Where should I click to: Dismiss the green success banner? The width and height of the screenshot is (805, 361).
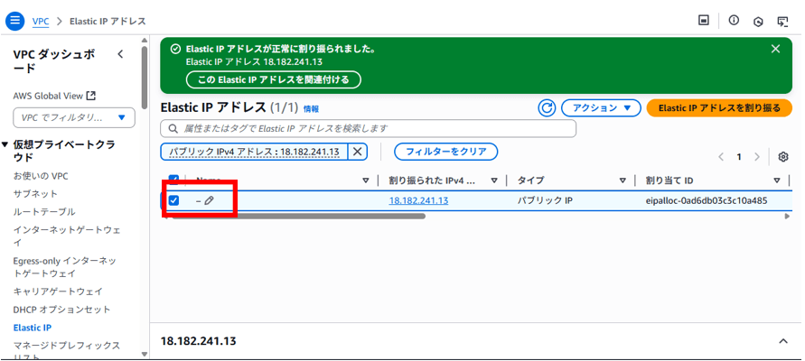(x=775, y=49)
